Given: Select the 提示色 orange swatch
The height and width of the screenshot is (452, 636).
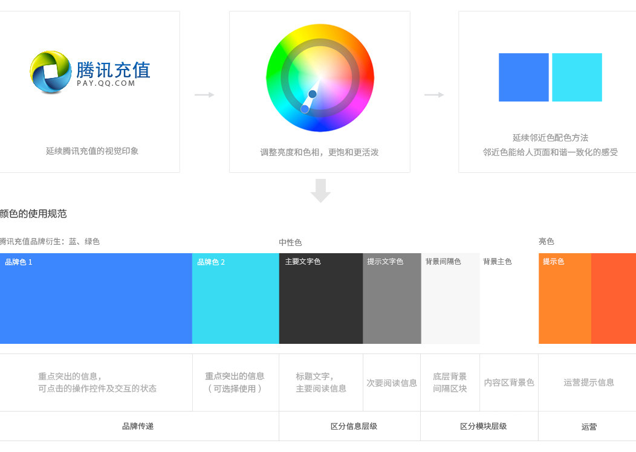Looking at the screenshot, I should pos(565,299).
